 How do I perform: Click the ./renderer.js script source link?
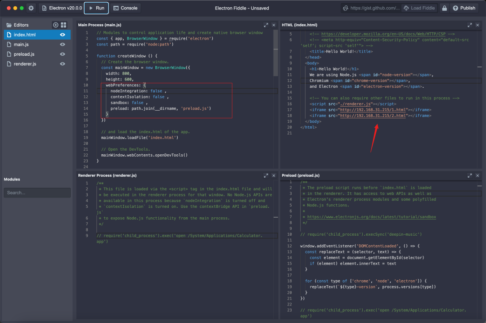[355, 104]
